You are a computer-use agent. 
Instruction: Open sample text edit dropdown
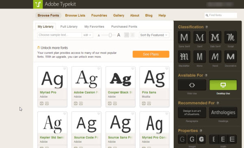87,35
